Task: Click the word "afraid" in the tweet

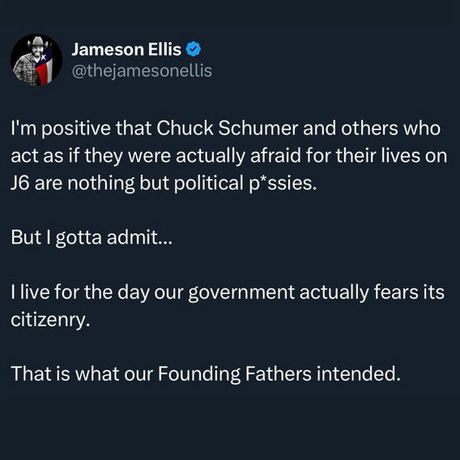Action: (276, 155)
